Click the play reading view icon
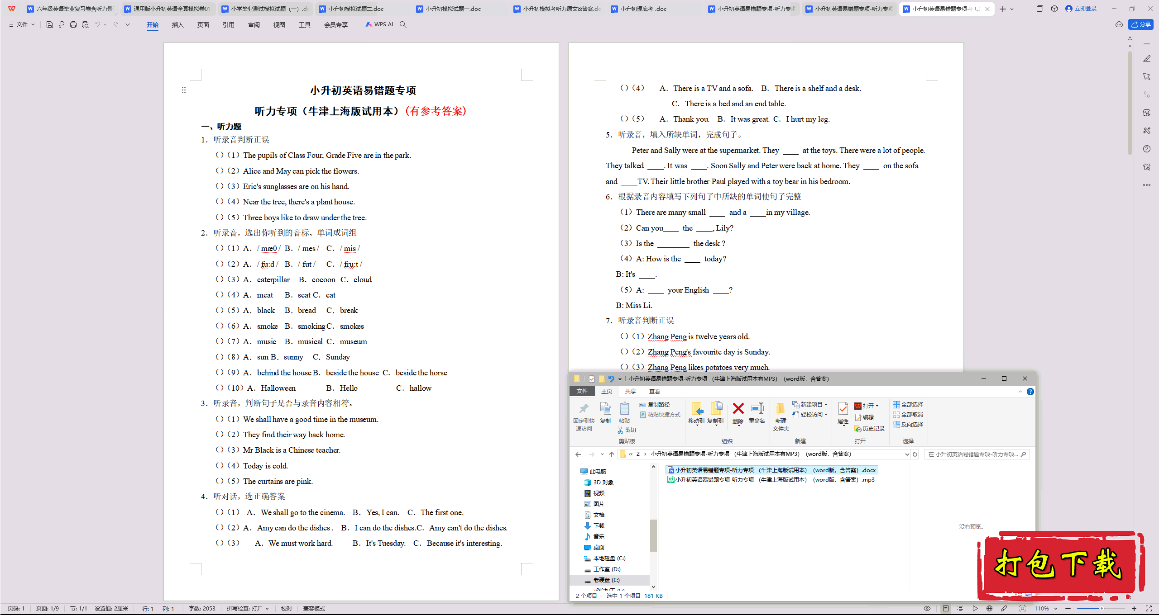Image resolution: width=1159 pixels, height=615 pixels. [975, 609]
